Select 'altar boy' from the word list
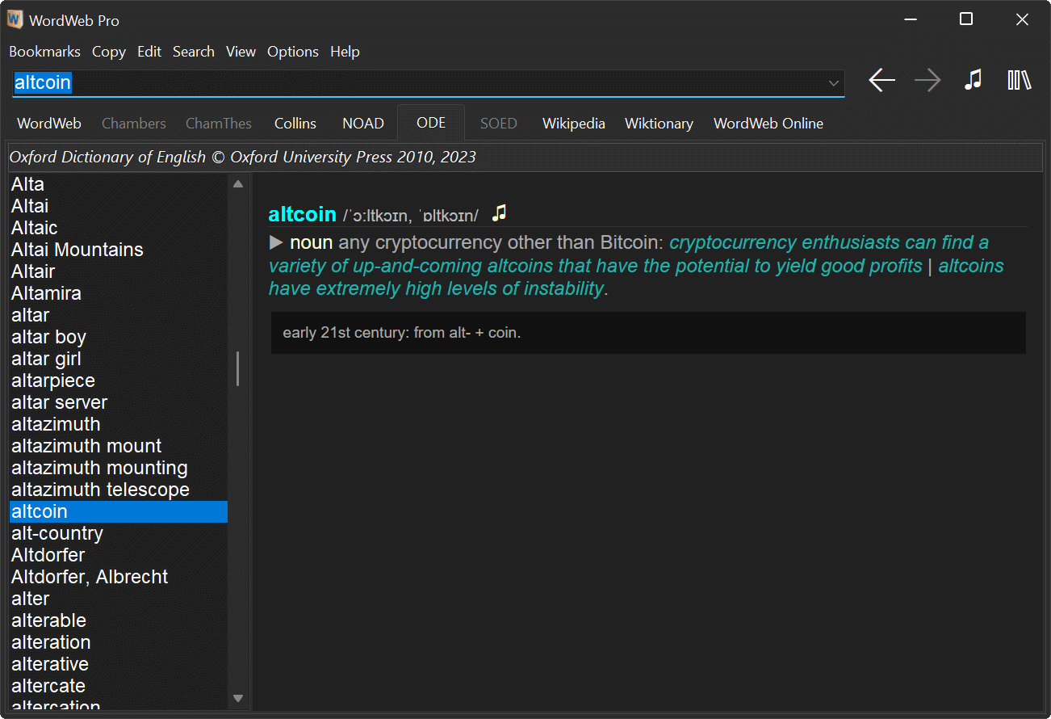Image resolution: width=1051 pixels, height=719 pixels. click(48, 337)
